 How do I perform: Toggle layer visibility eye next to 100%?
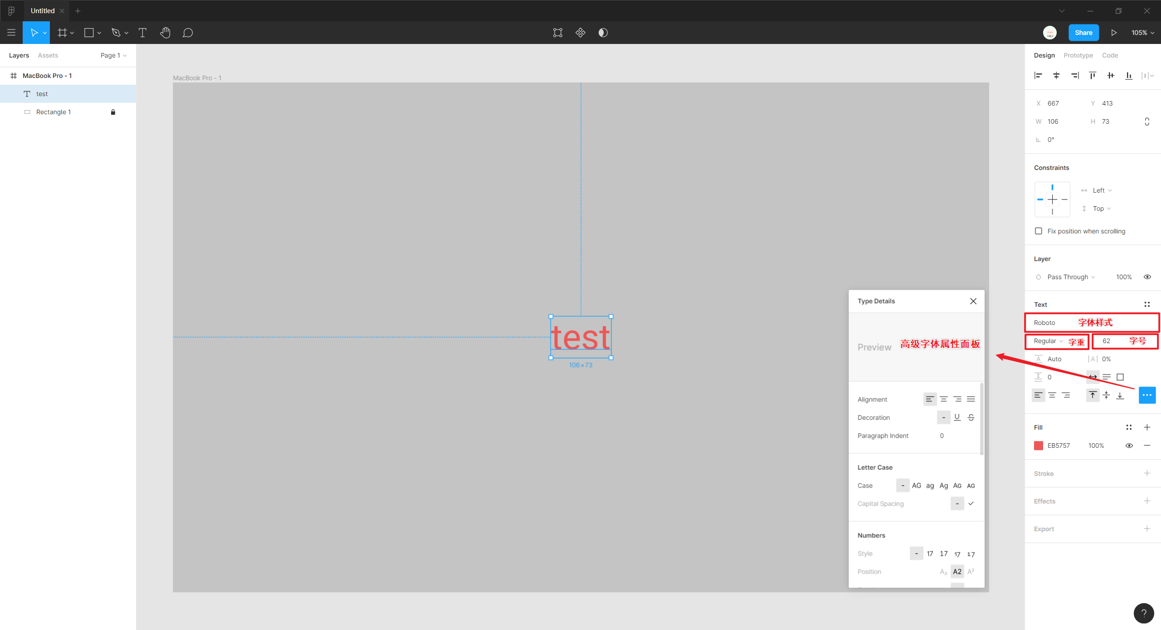1147,277
